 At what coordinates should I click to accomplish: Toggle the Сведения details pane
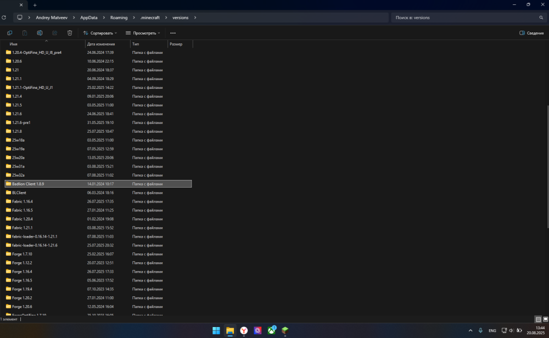[x=531, y=33]
